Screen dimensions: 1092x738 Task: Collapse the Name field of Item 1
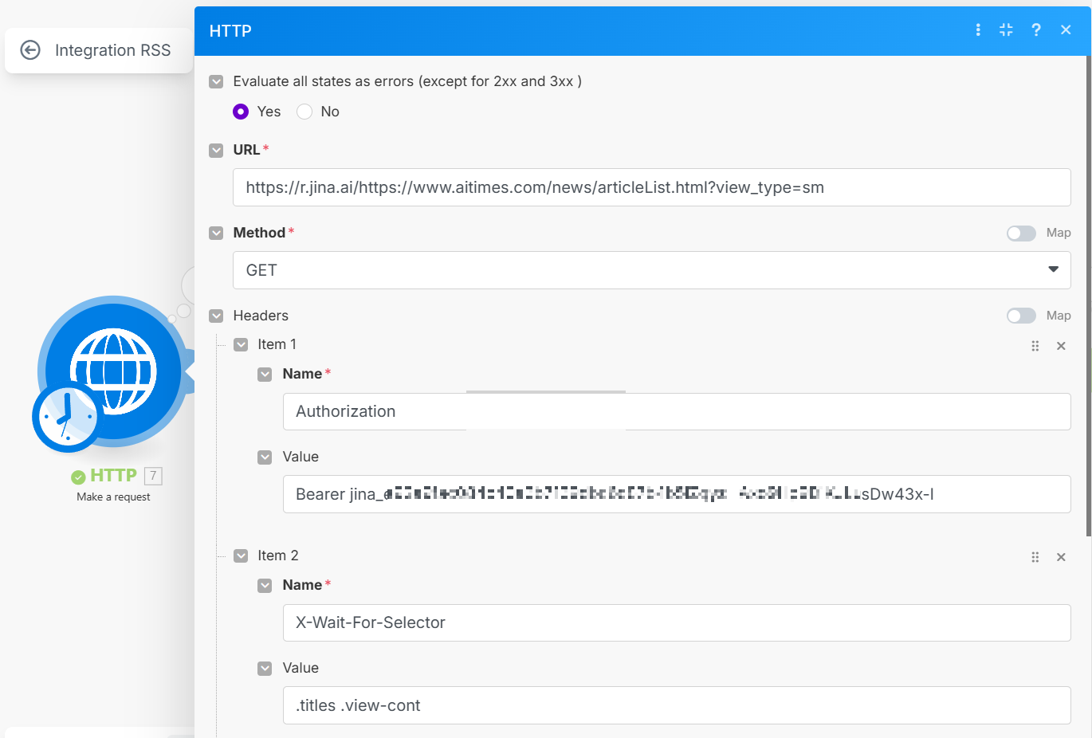tap(265, 374)
